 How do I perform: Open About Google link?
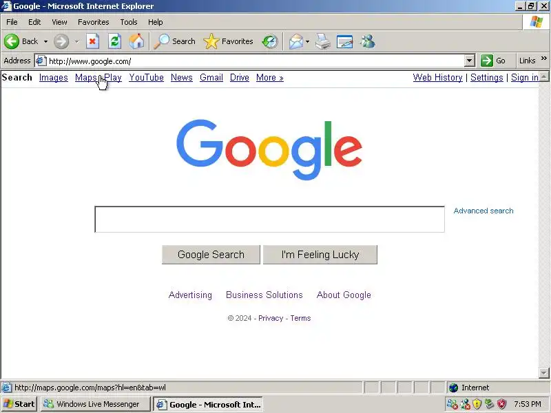pyautogui.click(x=344, y=295)
